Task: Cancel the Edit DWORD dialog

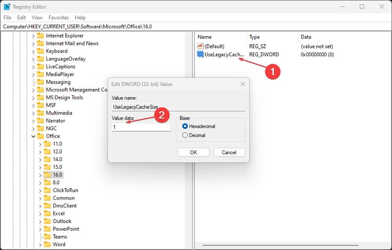Action: pyautogui.click(x=229, y=153)
